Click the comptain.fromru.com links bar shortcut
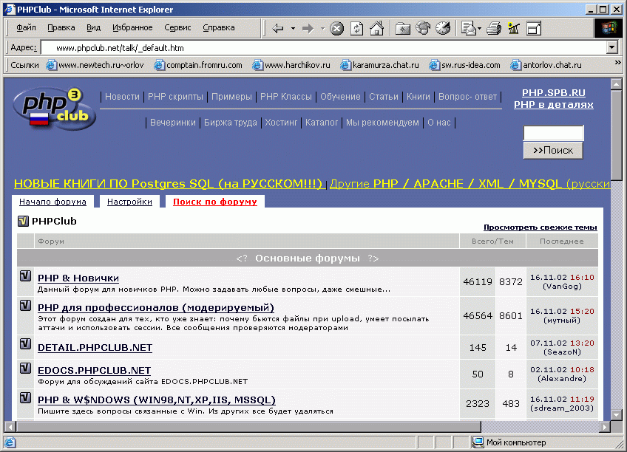The width and height of the screenshot is (627, 452). (198, 65)
